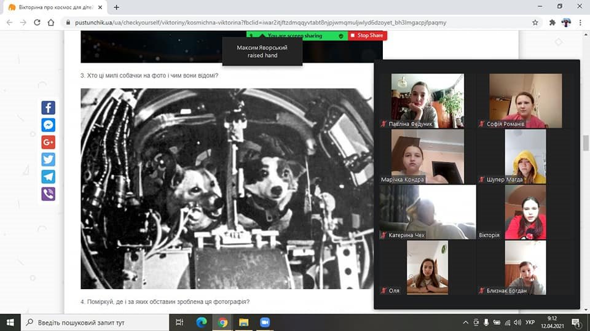Viewport: 590px width, 331px height.
Task: Click Windows taskbar search box
Action: 95,322
